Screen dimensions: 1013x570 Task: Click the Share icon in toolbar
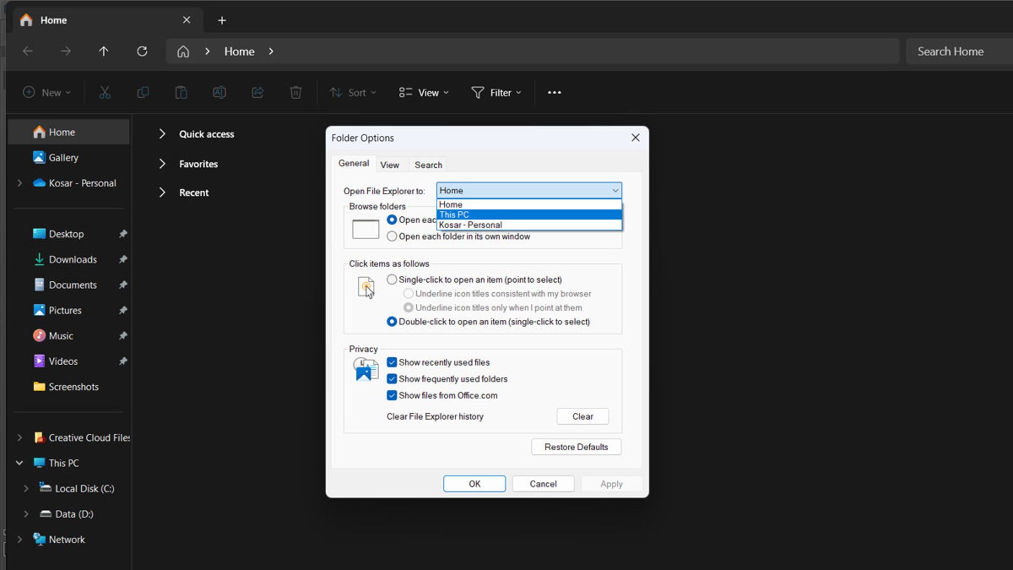point(257,92)
